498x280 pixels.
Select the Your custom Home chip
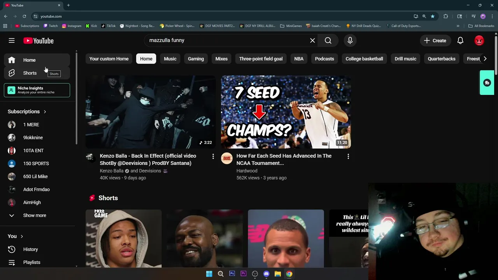click(109, 59)
